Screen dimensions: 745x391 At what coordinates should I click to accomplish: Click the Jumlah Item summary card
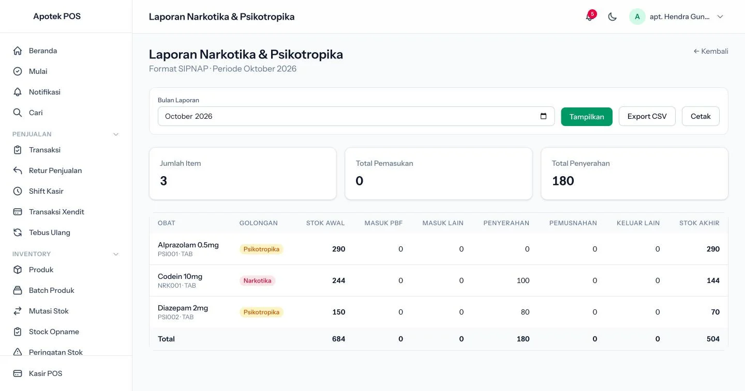point(243,174)
